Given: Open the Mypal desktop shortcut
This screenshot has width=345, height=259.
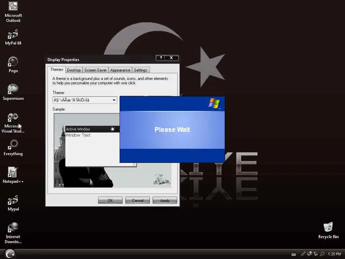Looking at the screenshot, I should 13,203.
